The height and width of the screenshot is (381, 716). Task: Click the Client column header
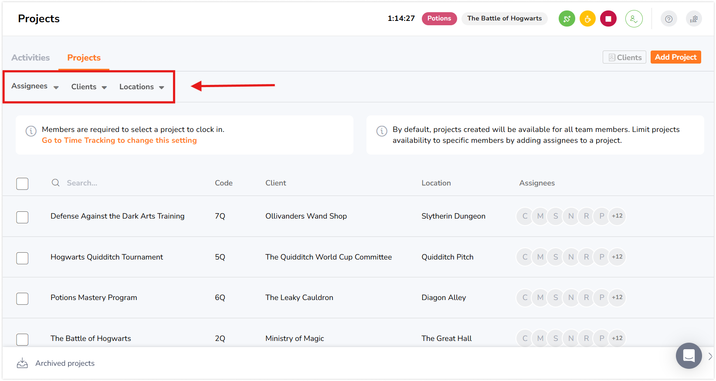pyautogui.click(x=276, y=183)
